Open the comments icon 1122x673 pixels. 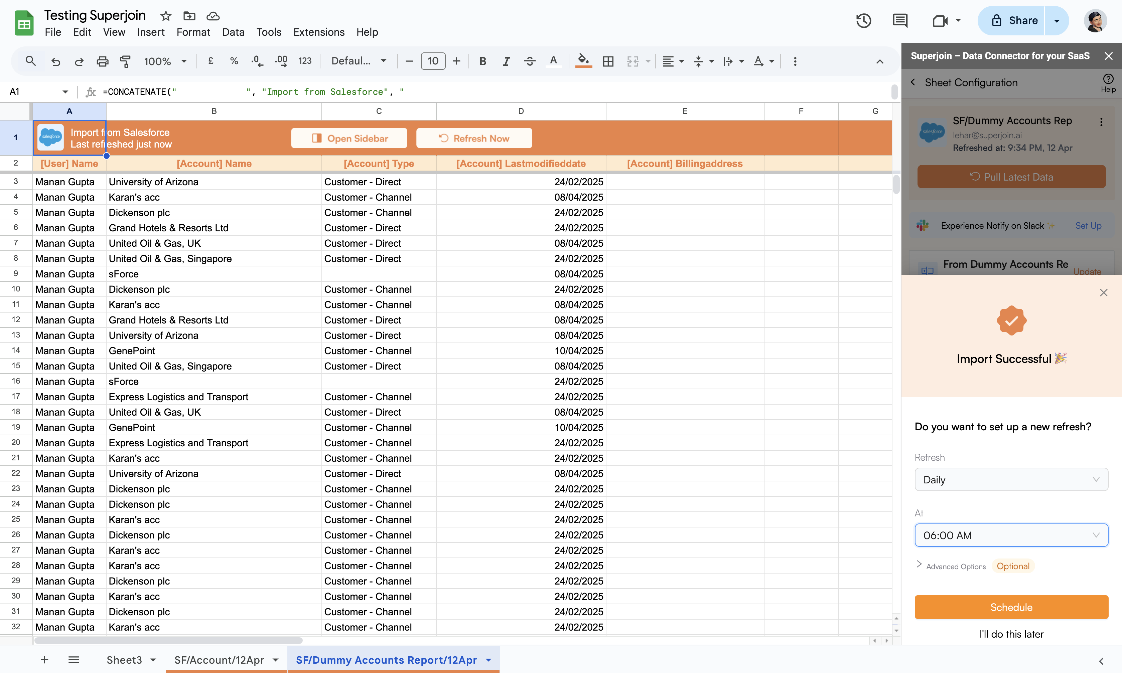pyautogui.click(x=899, y=20)
